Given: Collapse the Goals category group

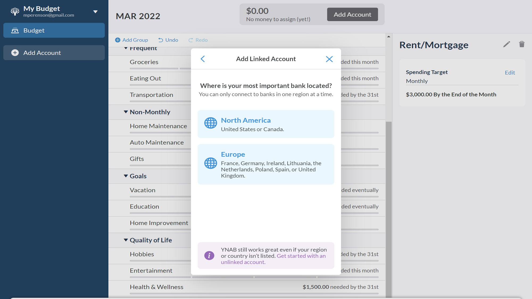Looking at the screenshot, I should [x=126, y=176].
